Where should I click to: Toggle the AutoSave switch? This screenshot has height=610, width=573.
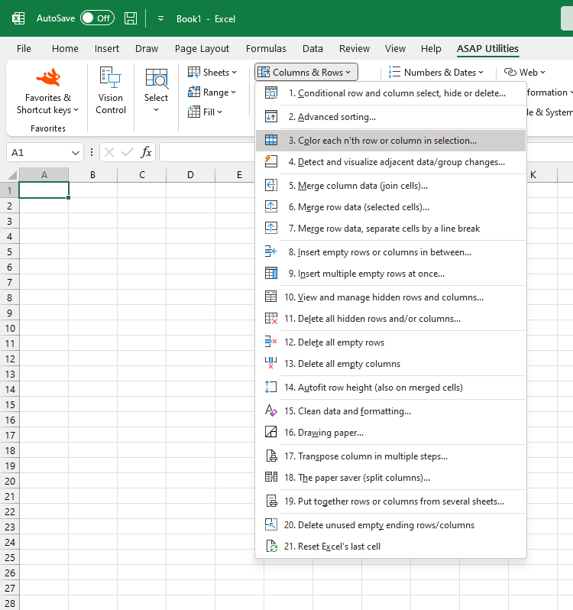pos(97,18)
